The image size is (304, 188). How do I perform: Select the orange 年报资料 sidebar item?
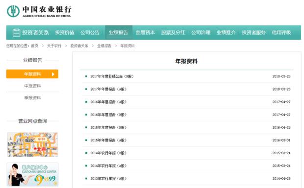[x=32, y=74]
